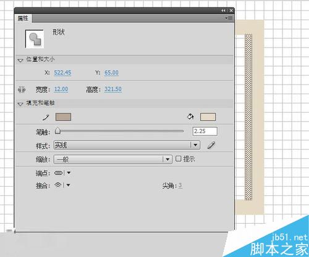Click the paint bucket fill icon
This screenshot has width=309, height=257.
(x=190, y=116)
